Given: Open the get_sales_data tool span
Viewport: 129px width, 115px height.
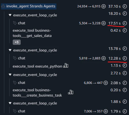Looking at the screenshot, I should [32, 33].
